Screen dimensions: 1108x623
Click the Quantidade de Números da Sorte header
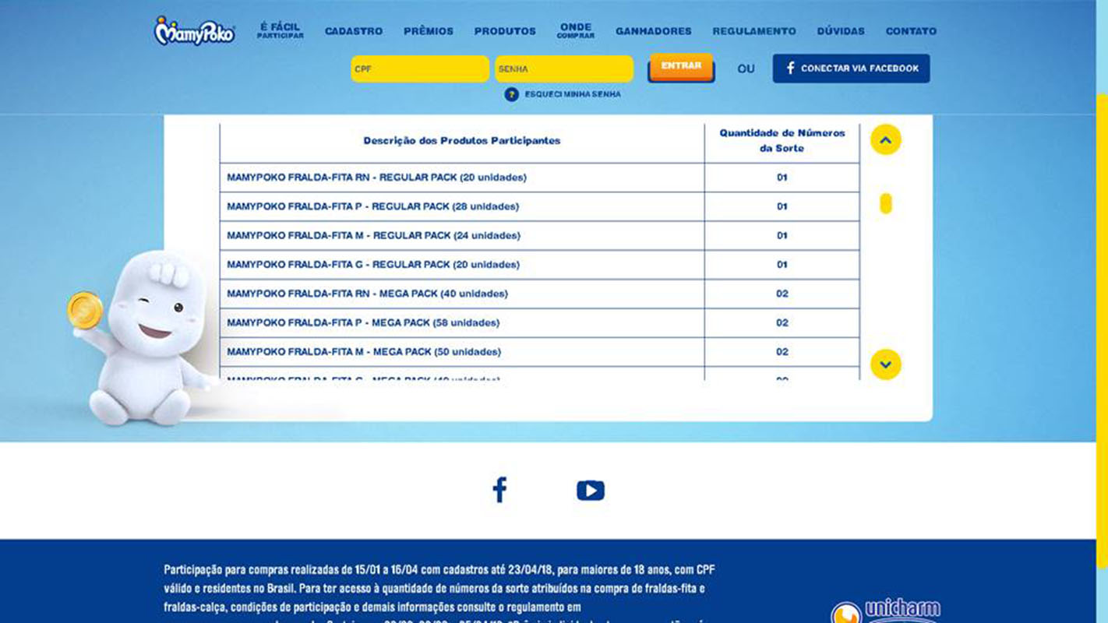(782, 141)
